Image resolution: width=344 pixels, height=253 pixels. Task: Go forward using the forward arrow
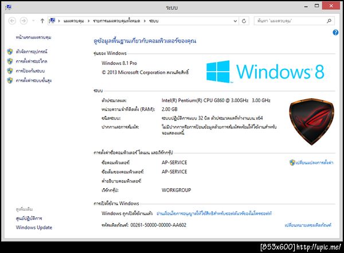24,21
